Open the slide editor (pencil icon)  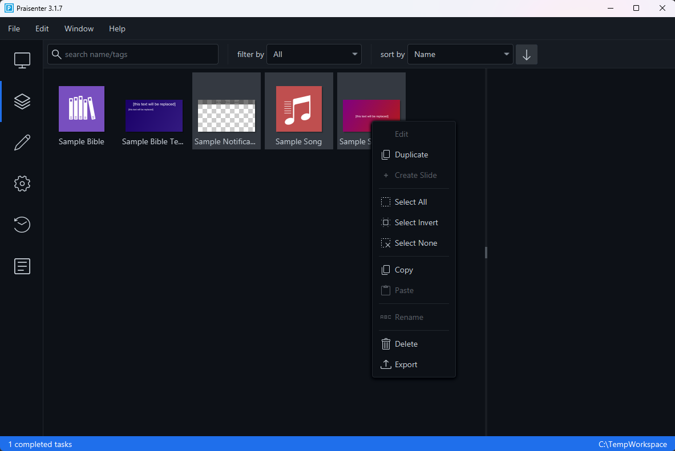point(22,142)
